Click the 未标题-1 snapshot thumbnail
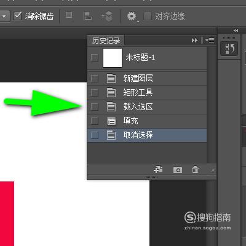The height and width of the screenshot is (246, 246). [x=113, y=58]
